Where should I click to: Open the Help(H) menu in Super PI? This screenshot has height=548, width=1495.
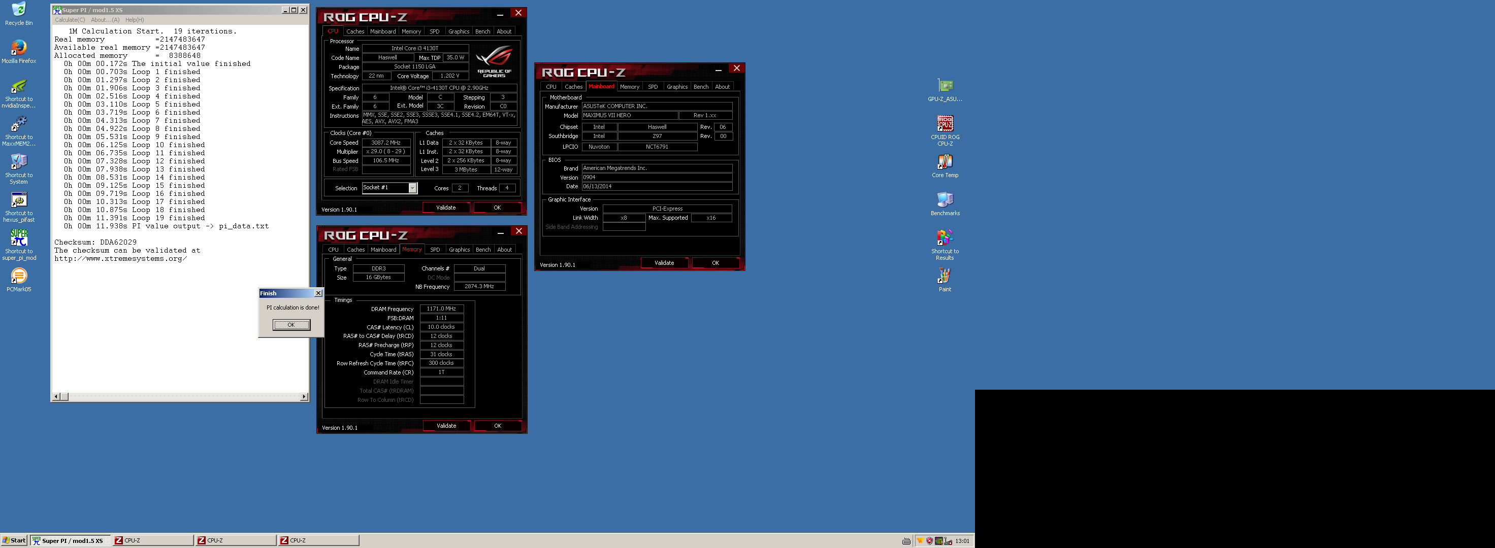click(135, 20)
